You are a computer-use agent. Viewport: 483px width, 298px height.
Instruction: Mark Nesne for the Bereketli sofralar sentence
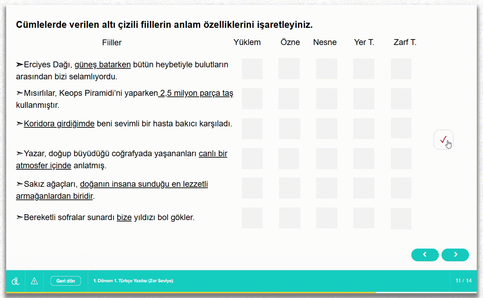(327, 217)
